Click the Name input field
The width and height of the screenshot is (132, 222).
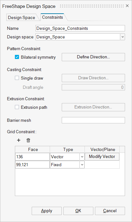pyautogui.click(x=80, y=28)
